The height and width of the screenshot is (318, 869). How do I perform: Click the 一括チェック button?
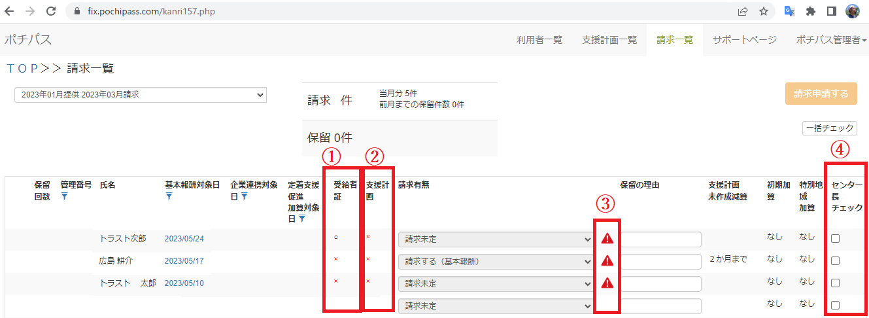click(830, 129)
